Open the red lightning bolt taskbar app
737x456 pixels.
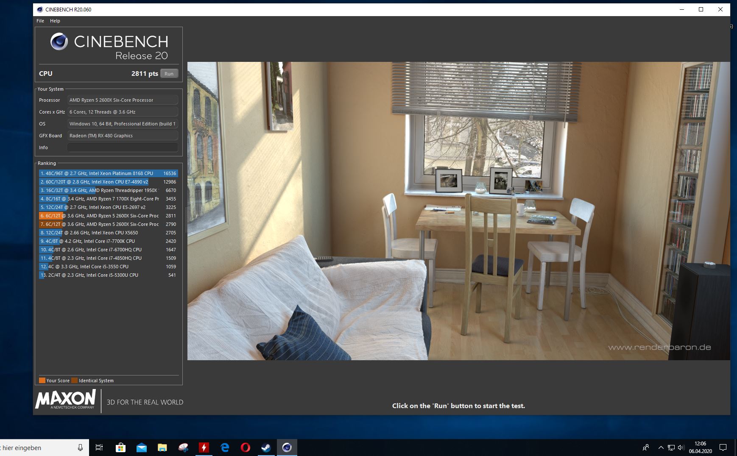coord(204,448)
